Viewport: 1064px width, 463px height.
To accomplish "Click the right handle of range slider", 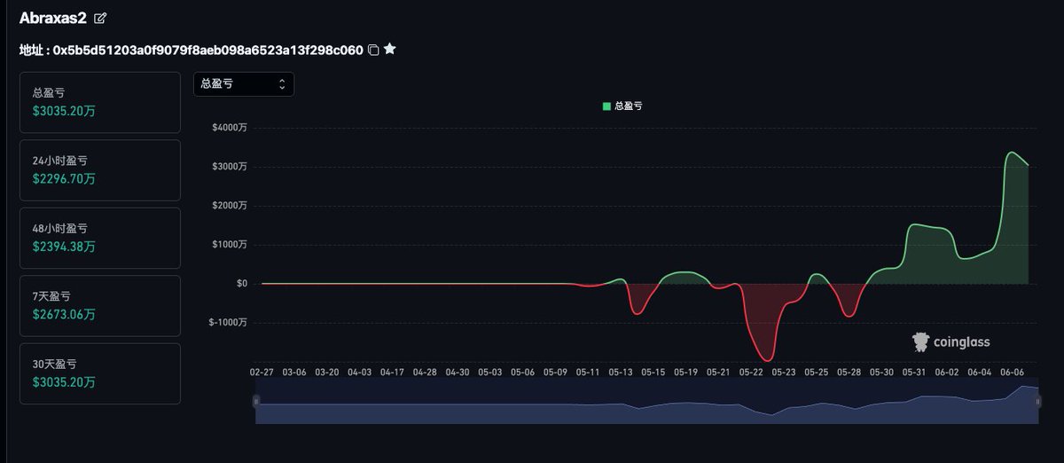I will [1038, 402].
